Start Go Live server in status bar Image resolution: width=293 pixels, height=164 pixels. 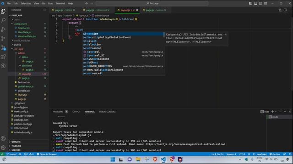click(x=275, y=154)
